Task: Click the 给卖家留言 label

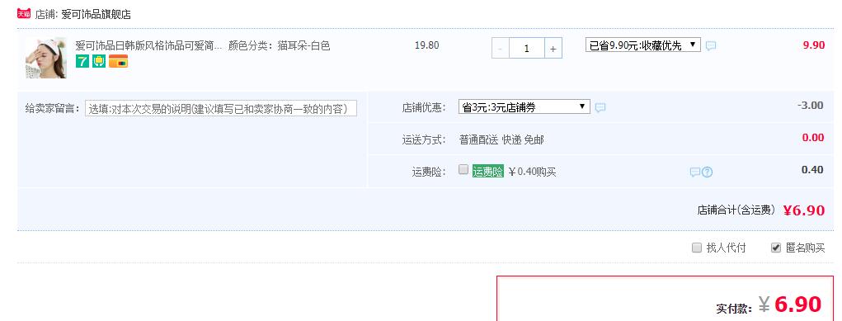Action: pos(52,109)
